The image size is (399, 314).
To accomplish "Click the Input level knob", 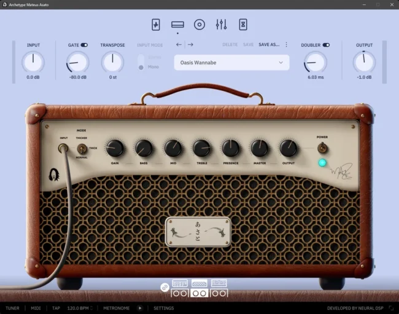I will 33,62.
